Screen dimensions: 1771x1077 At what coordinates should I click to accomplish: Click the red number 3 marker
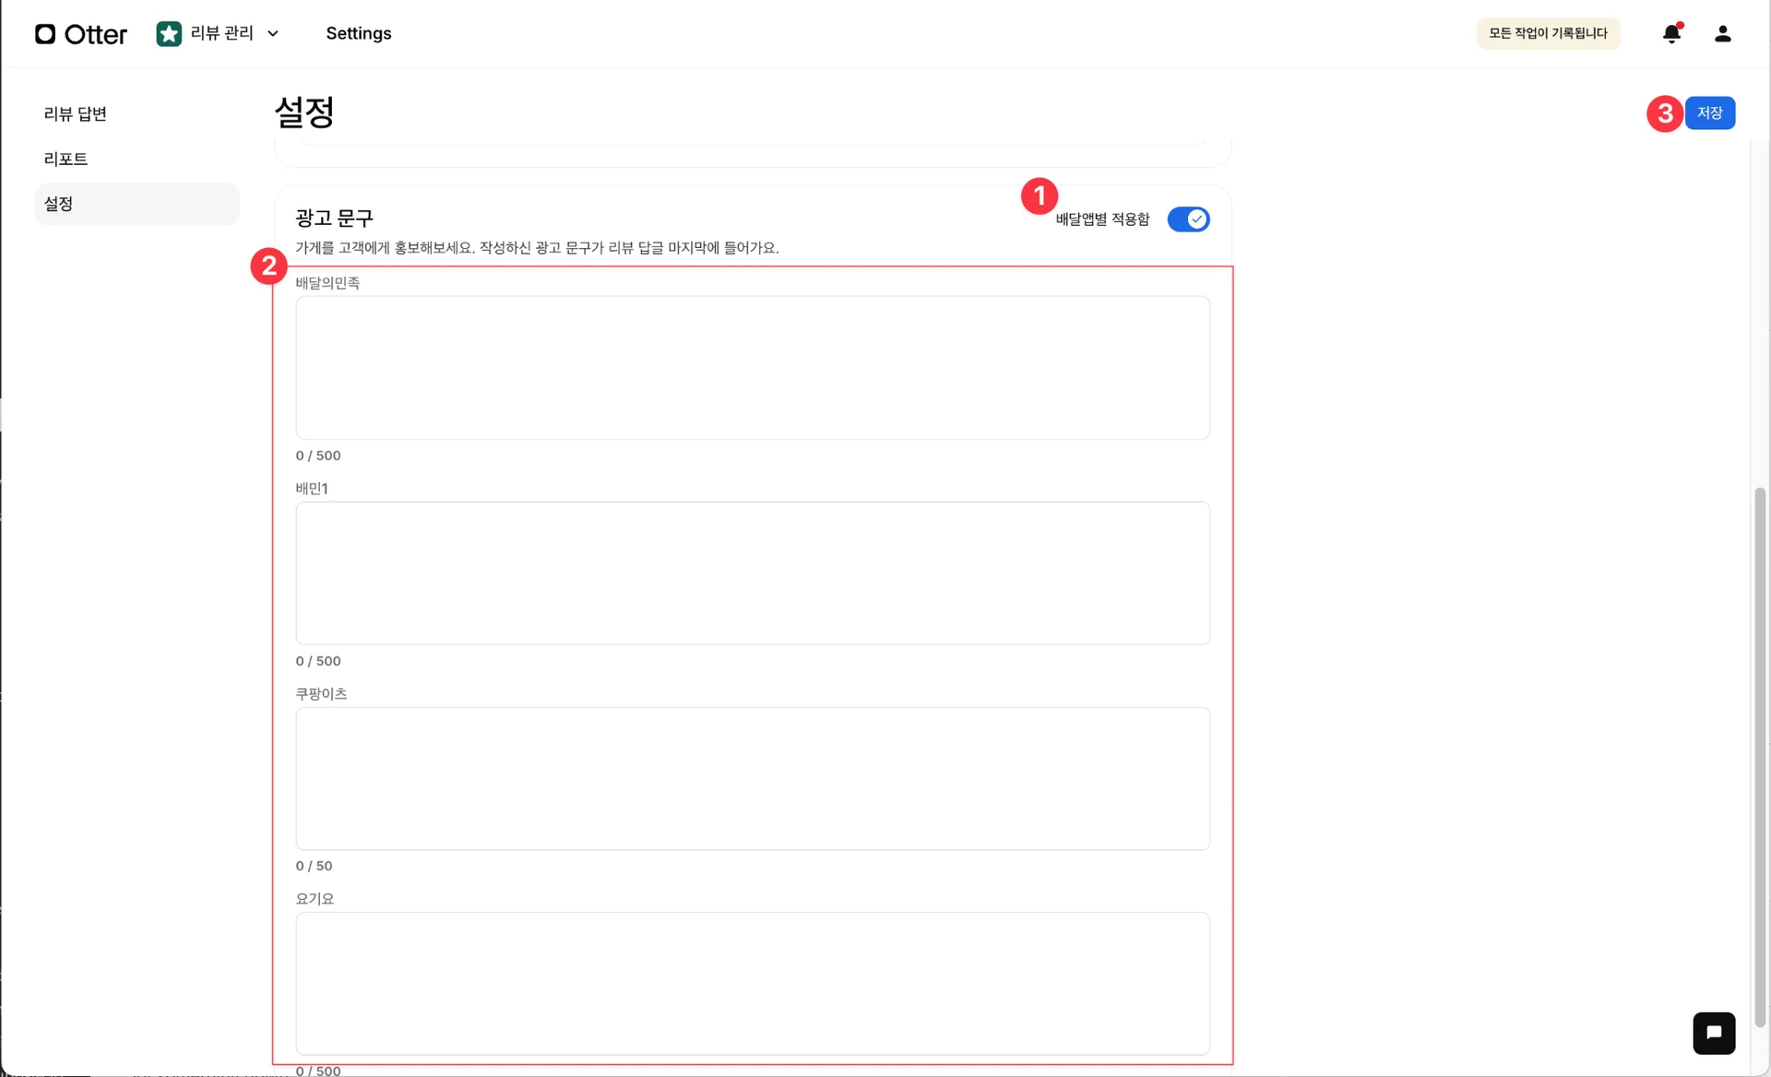click(1665, 113)
